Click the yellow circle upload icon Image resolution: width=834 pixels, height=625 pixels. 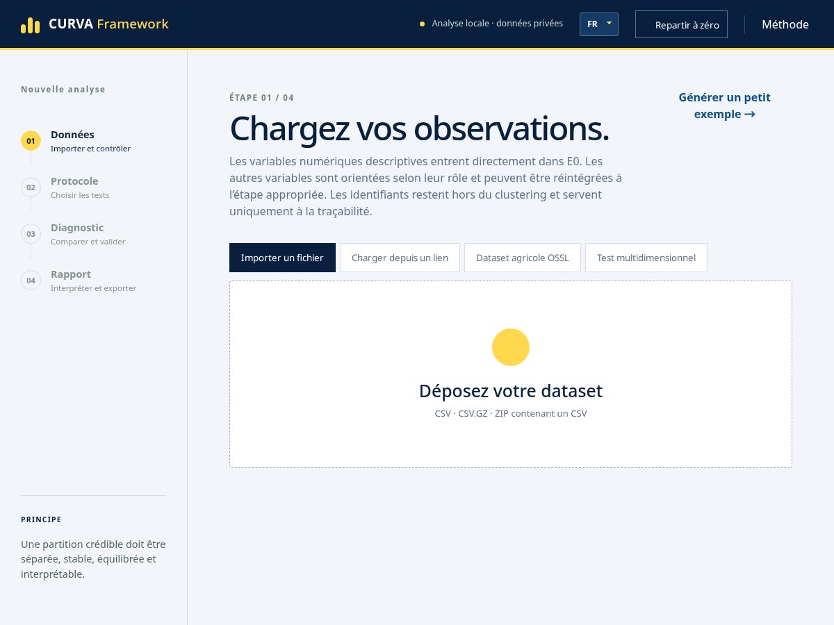point(511,347)
